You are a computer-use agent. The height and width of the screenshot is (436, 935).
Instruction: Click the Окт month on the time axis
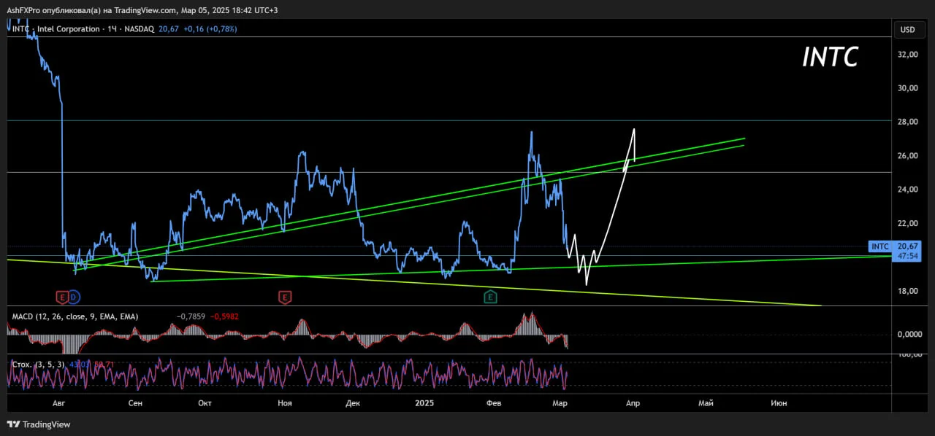[205, 403]
